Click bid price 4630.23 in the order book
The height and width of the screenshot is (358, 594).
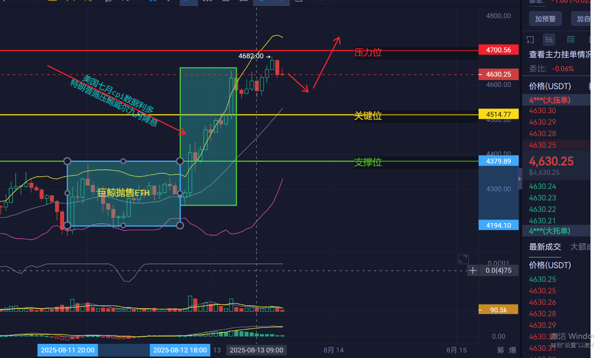542,198
